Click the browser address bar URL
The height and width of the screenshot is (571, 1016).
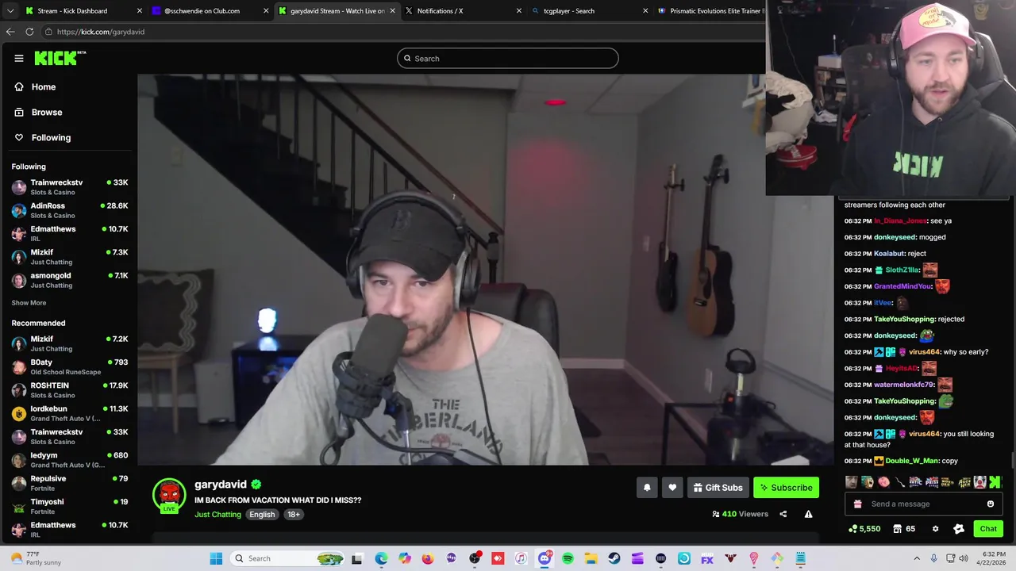click(101, 32)
